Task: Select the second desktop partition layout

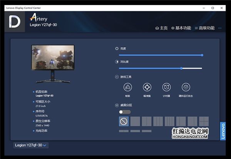Action: [x=135, y=122]
